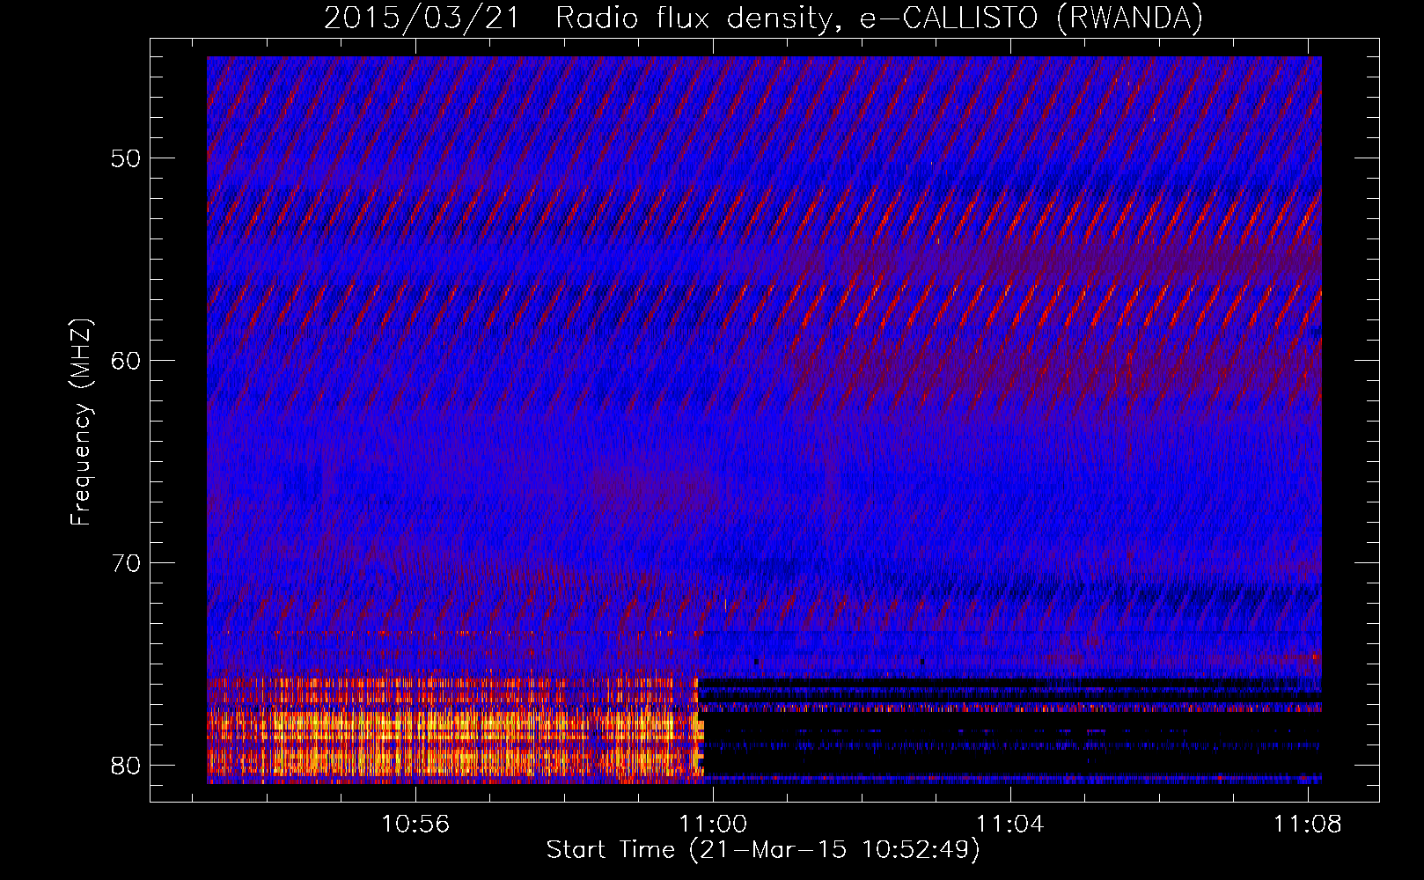
Task: Click the 50 frequency tick label
Action: (x=127, y=158)
